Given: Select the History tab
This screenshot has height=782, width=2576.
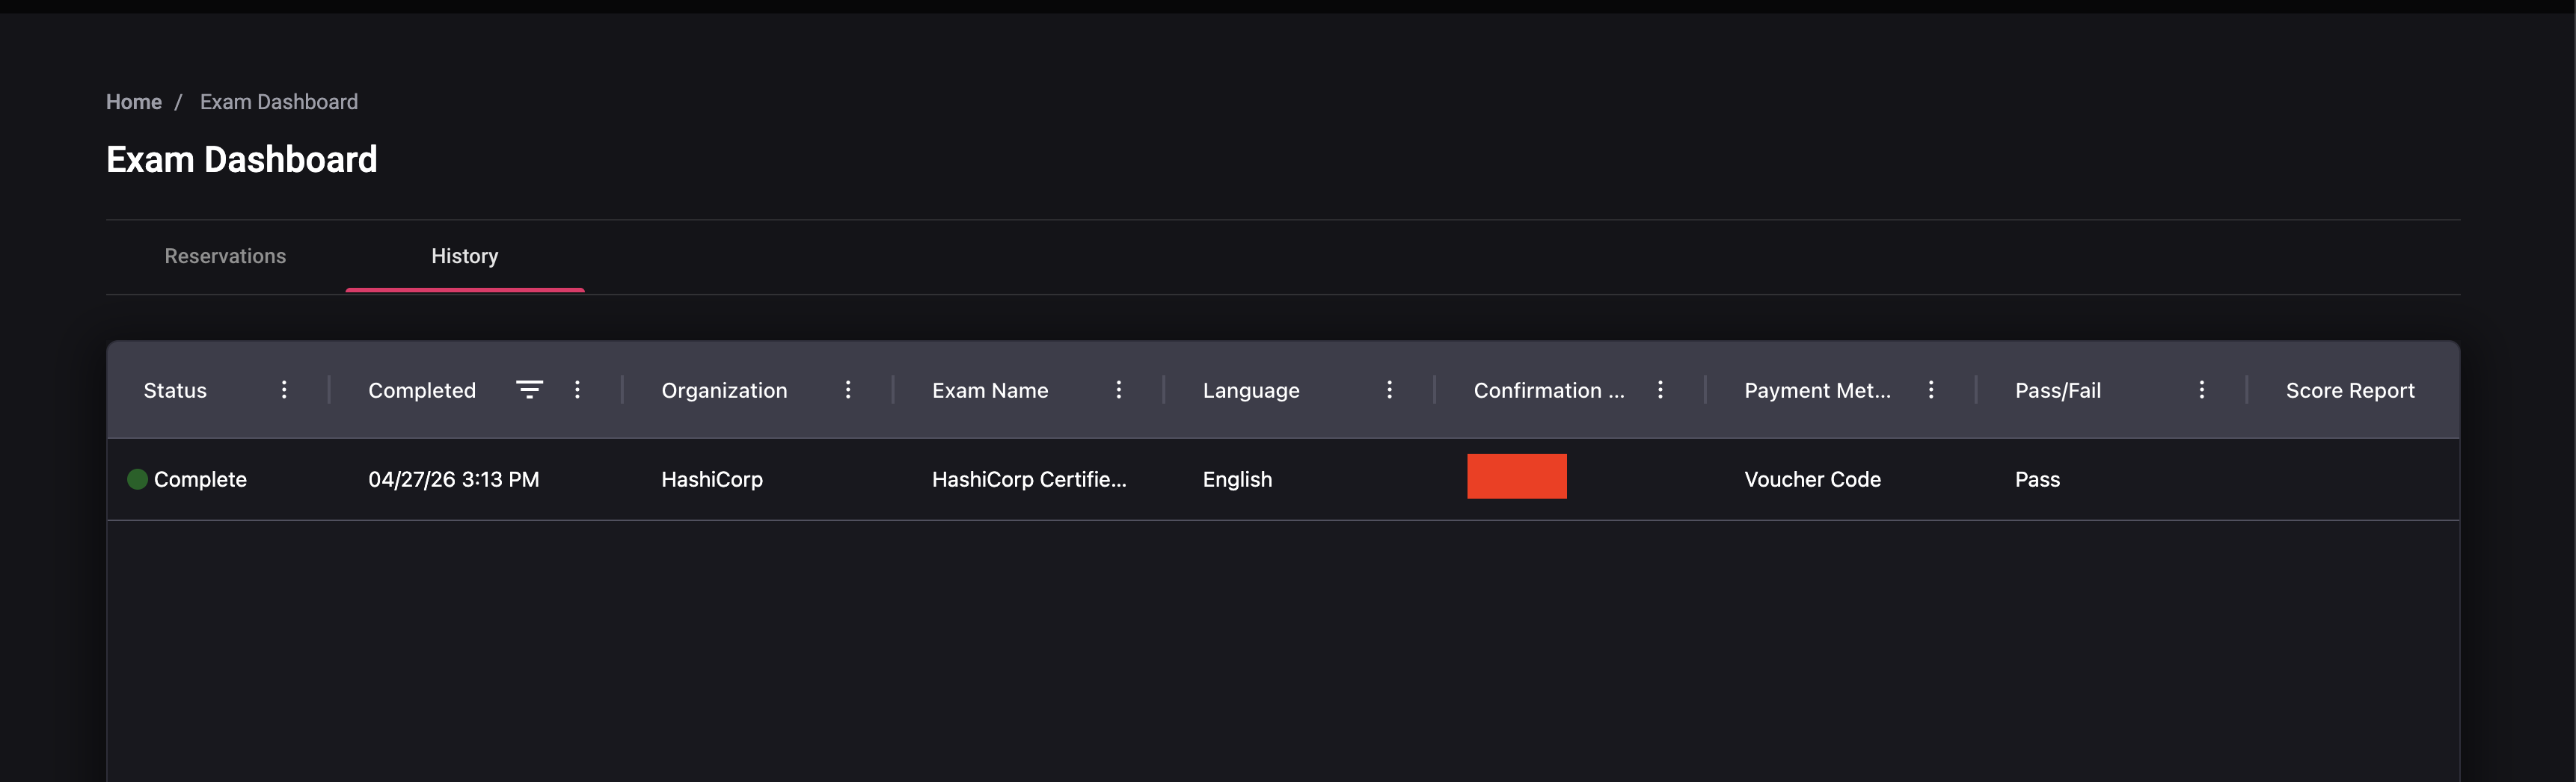Looking at the screenshot, I should click(x=464, y=257).
